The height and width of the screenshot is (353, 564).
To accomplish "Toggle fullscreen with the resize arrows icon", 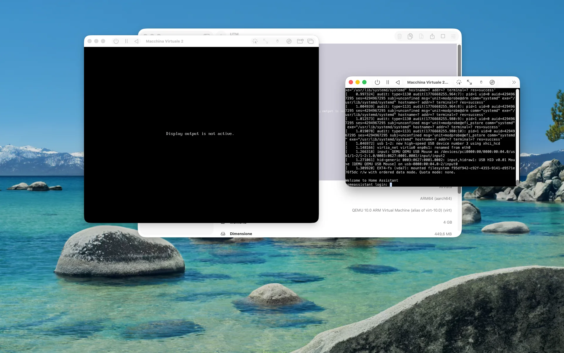I will [266, 41].
